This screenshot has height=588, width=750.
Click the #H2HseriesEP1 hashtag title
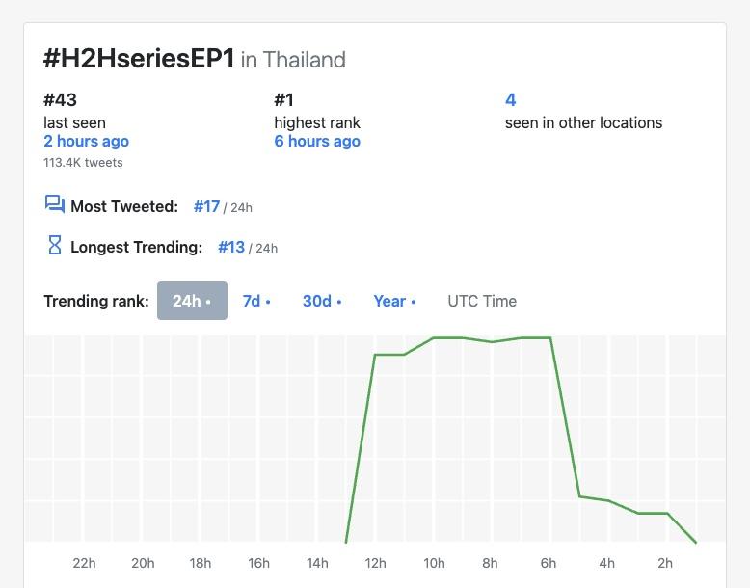(139, 58)
